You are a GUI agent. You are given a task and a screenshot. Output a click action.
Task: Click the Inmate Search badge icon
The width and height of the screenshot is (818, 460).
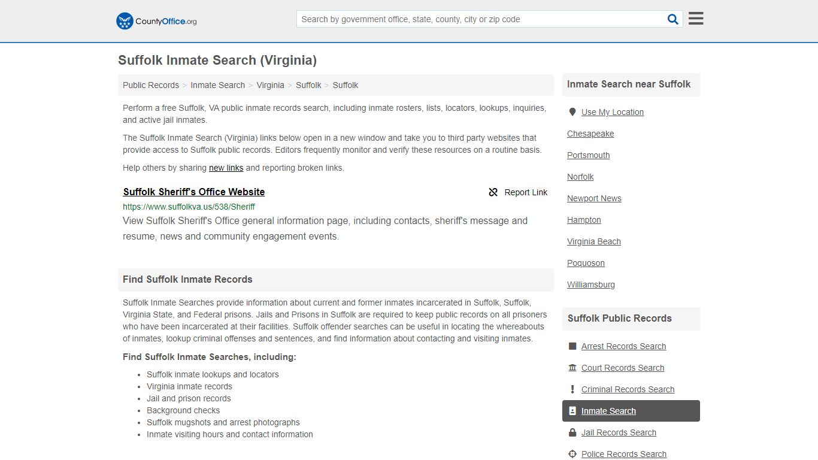click(x=572, y=411)
